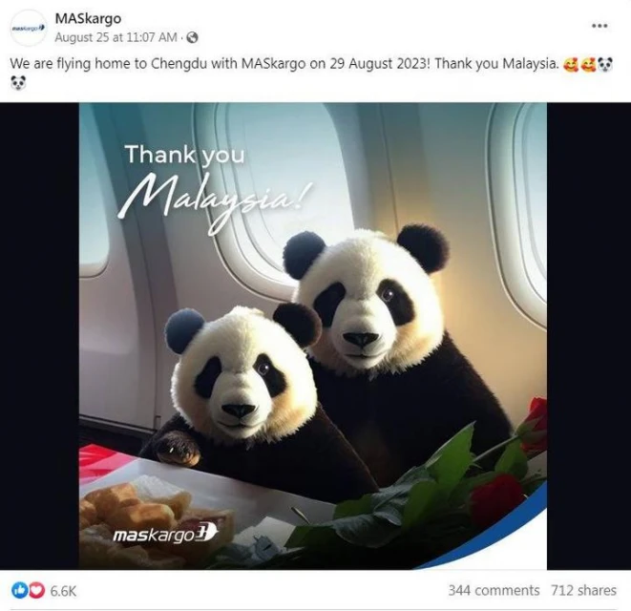Open the three-dot post options menu

(599, 26)
